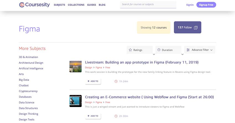Expand the Ratings dropdown chevron

[x=154, y=54]
